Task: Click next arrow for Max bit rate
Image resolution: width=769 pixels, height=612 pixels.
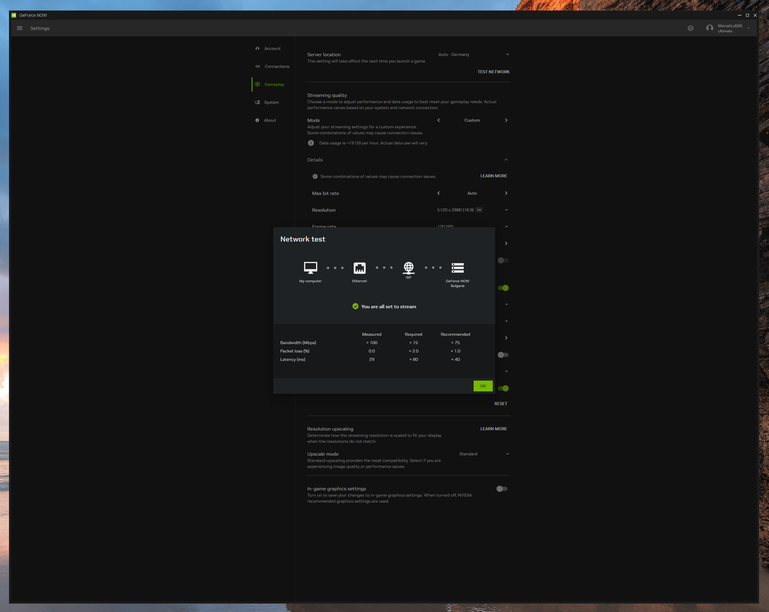Action: (506, 193)
